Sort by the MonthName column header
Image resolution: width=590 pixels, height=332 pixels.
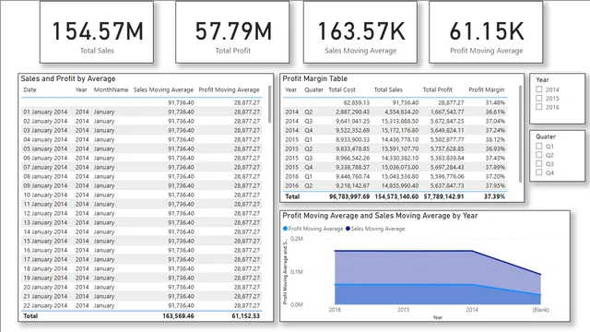(111, 90)
